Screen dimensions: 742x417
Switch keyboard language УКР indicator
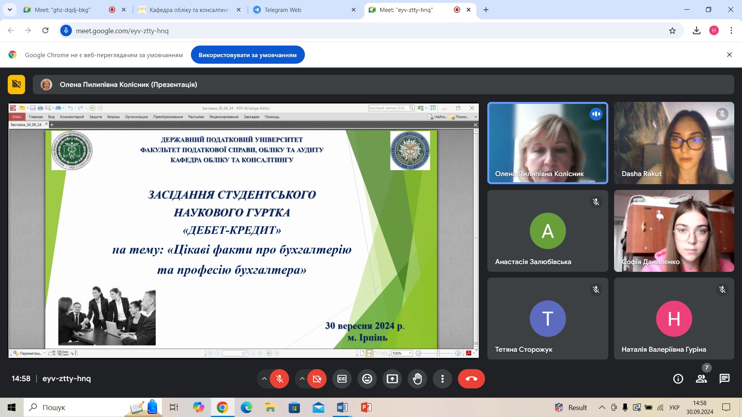tap(674, 407)
